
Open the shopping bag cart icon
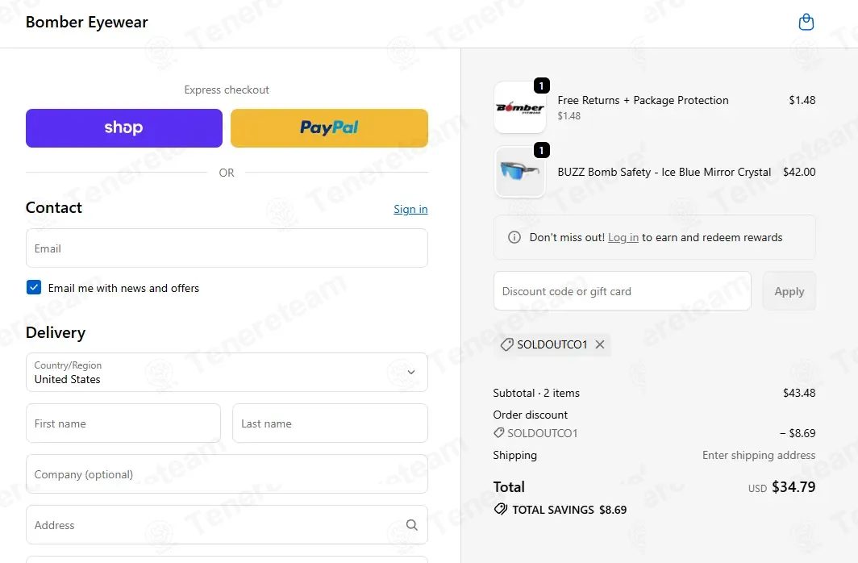(x=806, y=22)
